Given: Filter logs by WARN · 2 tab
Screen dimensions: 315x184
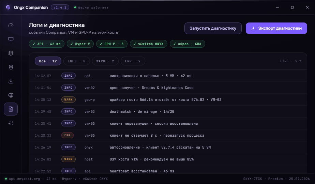Looking at the screenshot, I should pyautogui.click(x=105, y=61).
